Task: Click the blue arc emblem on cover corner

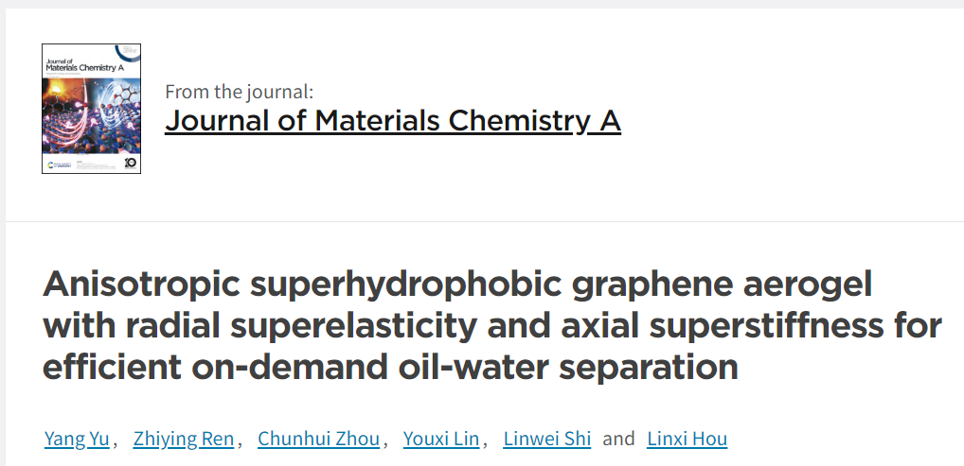Action: [x=129, y=53]
